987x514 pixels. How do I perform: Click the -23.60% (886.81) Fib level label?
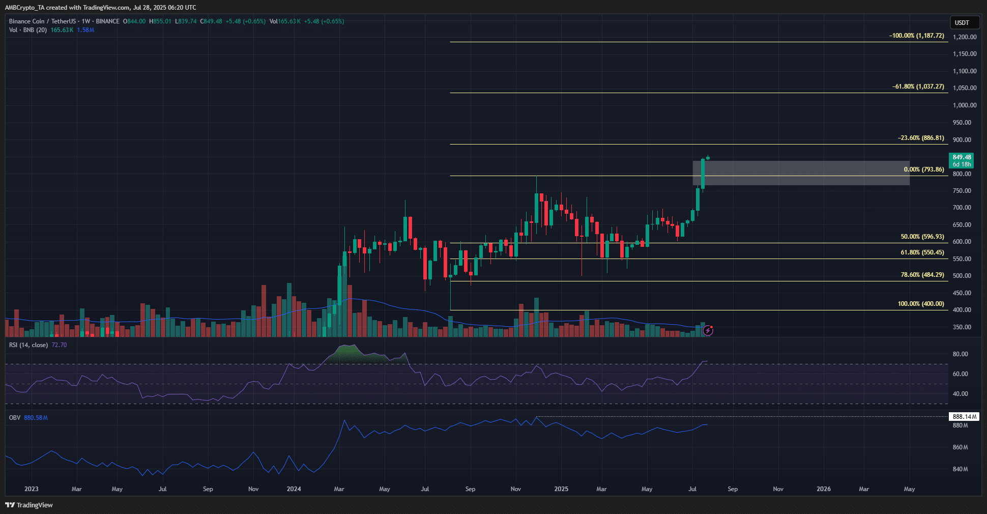pos(921,138)
